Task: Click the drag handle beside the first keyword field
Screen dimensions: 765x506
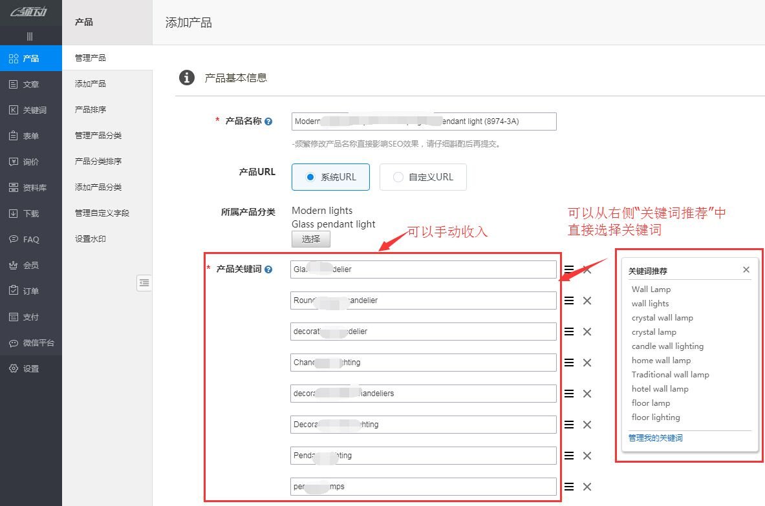Action: click(x=569, y=270)
